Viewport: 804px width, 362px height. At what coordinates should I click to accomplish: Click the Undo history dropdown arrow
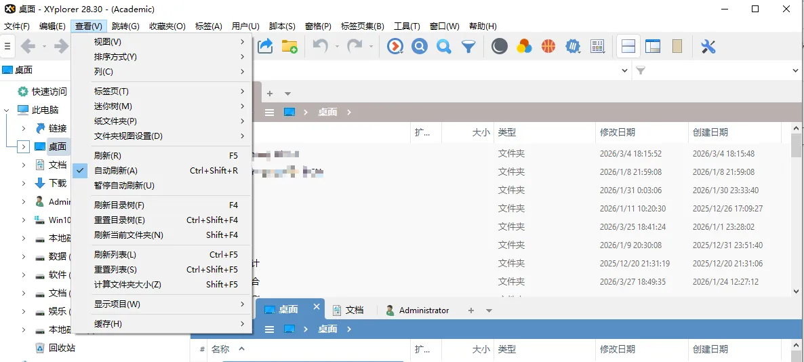(337, 46)
